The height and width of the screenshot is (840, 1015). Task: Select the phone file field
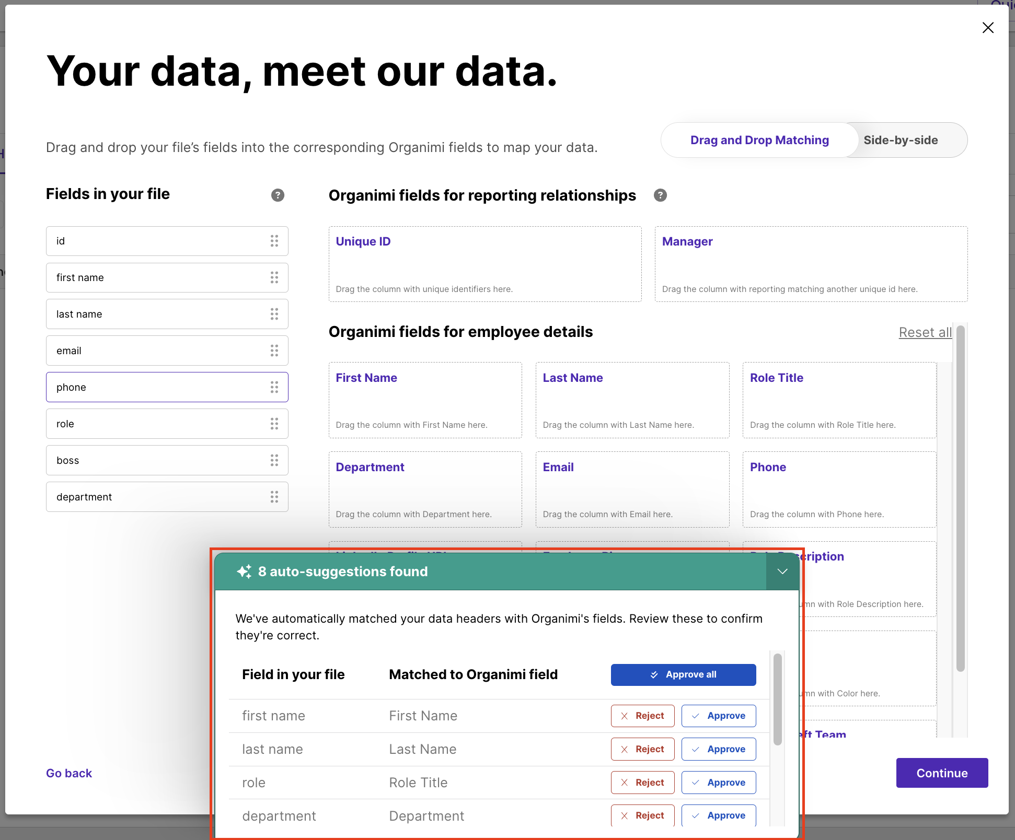[x=167, y=387]
